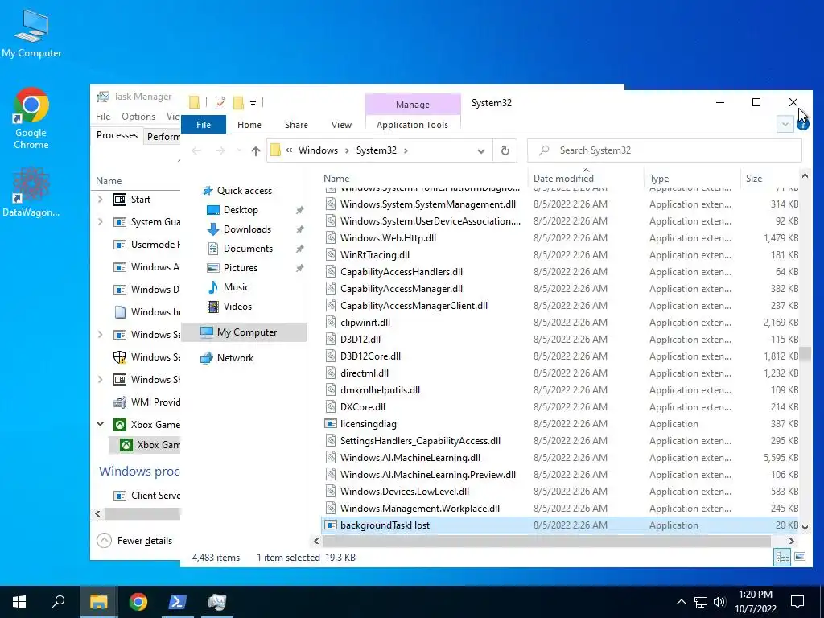Click the vertical scrollbar thumb in file list
The height and width of the screenshot is (618, 824).
[805, 354]
